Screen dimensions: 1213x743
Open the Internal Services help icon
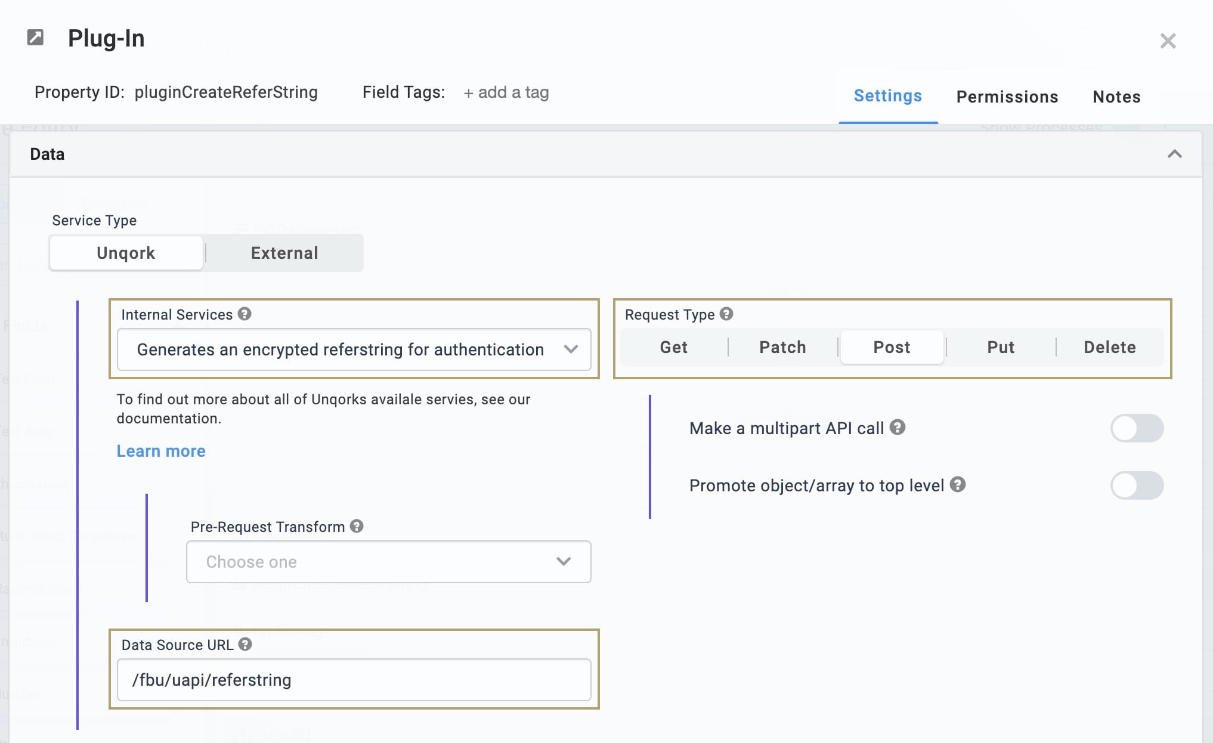(245, 314)
